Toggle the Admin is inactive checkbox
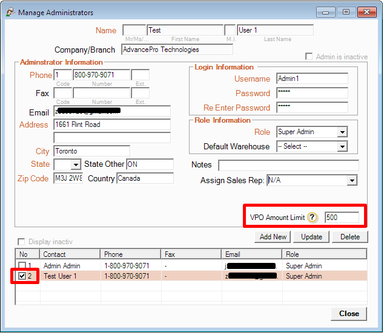This screenshot has height=333, width=384. tap(310, 57)
